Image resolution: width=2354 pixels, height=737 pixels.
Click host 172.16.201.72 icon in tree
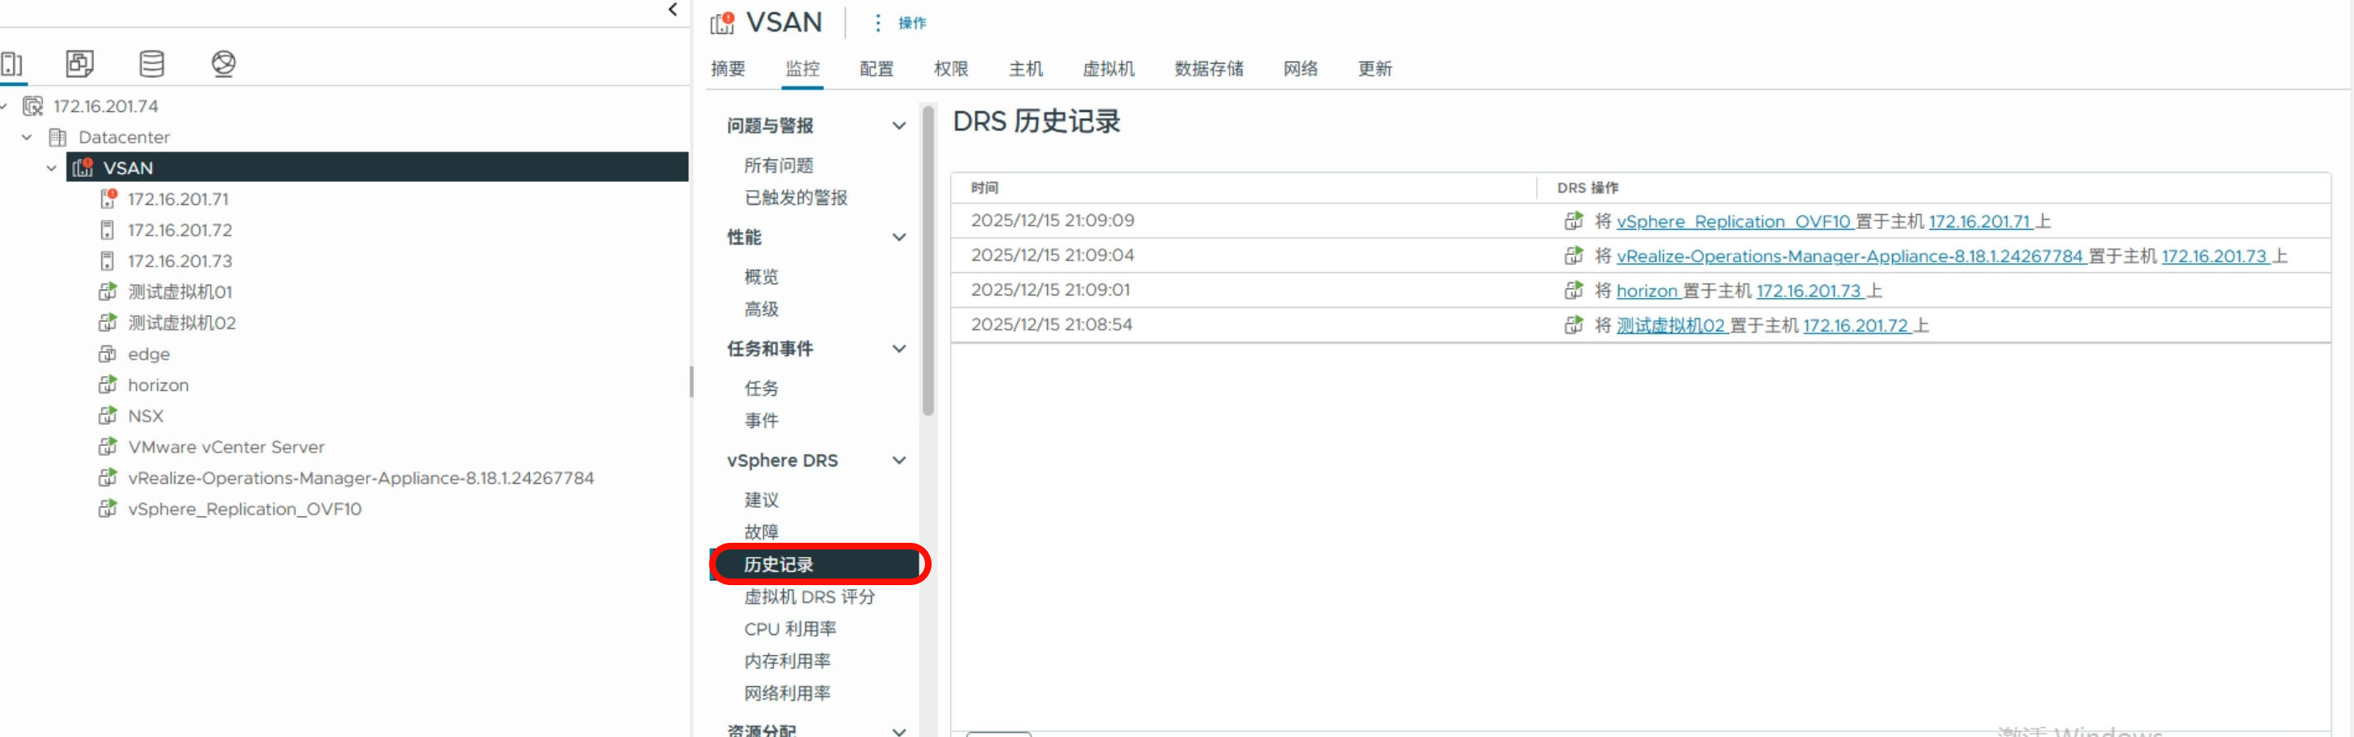pos(108,229)
